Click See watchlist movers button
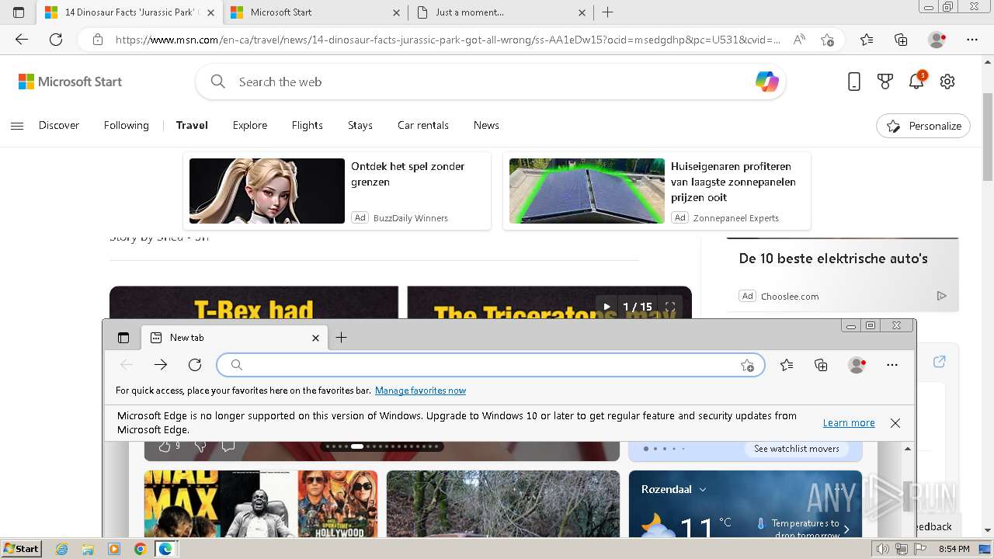Screen dimensions: 994x559 797,449
